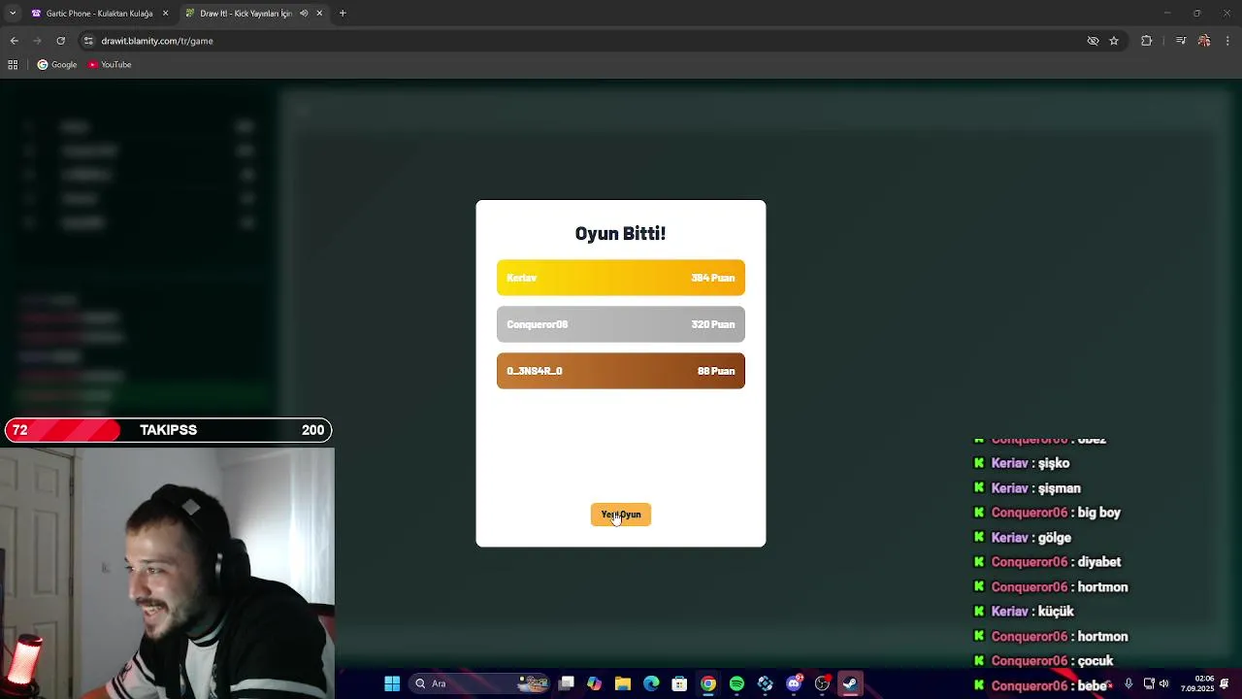Close the Gartic Phone tab
Screen dimensions: 1242x699
click(165, 14)
